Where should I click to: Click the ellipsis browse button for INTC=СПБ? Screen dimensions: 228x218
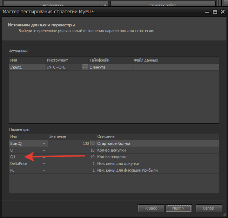[85, 67]
